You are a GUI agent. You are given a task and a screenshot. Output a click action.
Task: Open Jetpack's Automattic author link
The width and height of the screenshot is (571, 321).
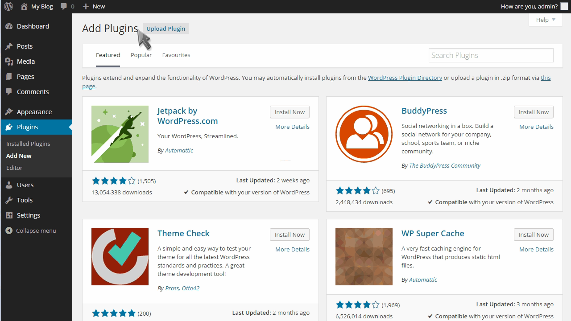179,150
